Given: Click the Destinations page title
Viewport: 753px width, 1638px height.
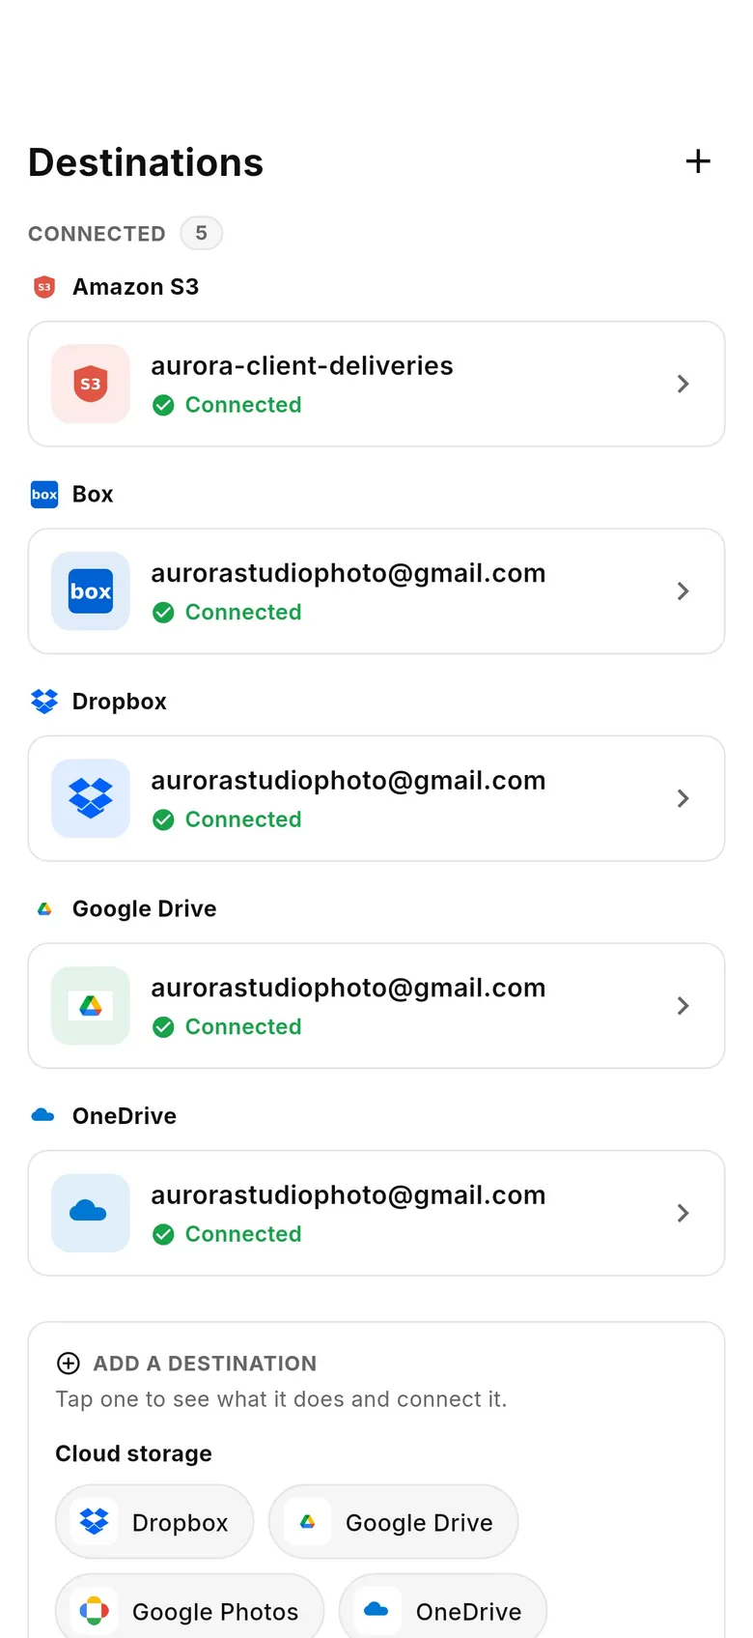Looking at the screenshot, I should (146, 162).
